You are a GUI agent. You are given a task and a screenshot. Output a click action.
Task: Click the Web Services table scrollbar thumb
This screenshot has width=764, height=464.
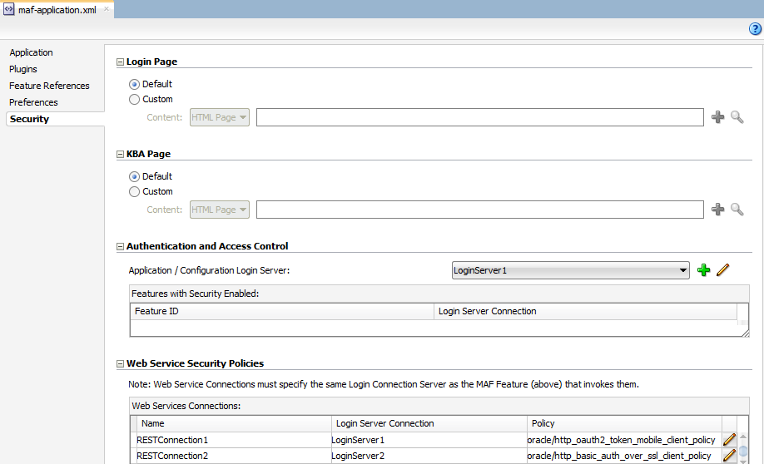[743, 452]
